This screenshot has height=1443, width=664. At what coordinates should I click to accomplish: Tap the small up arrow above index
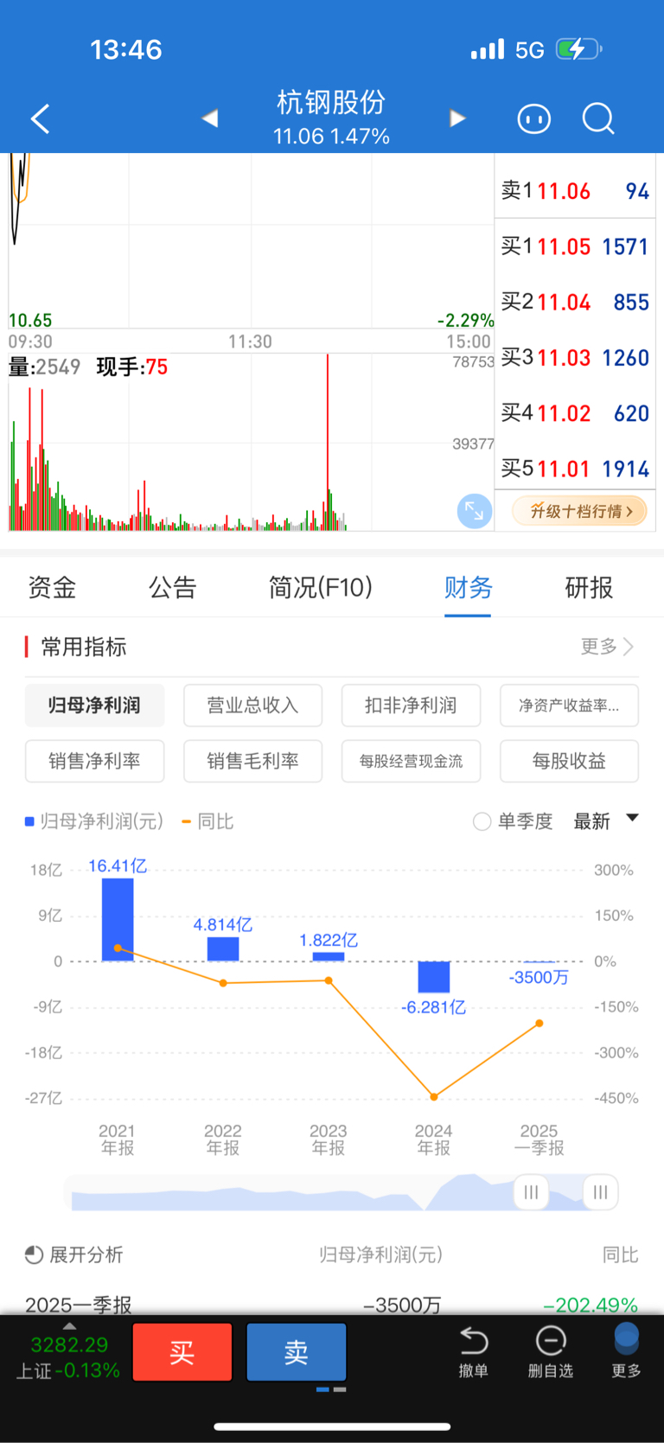coord(70,1326)
